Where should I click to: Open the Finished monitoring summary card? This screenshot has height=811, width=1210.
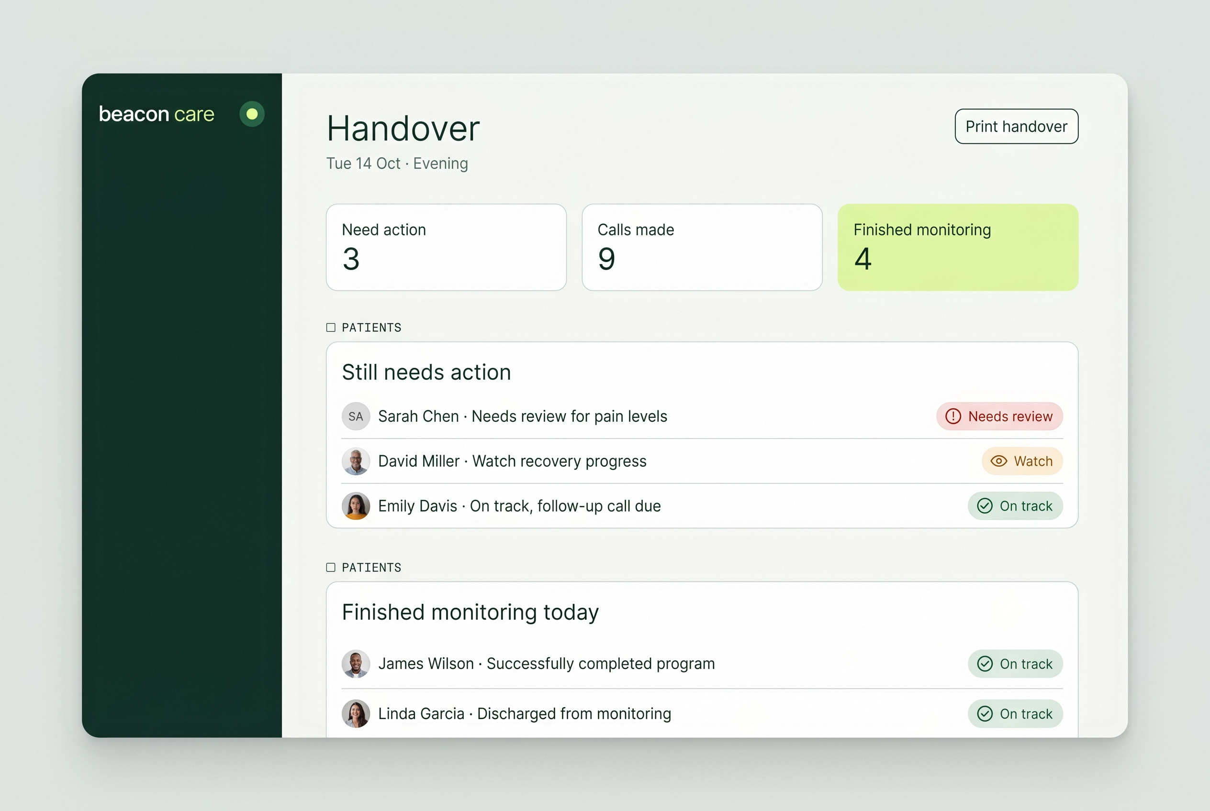pyautogui.click(x=957, y=247)
